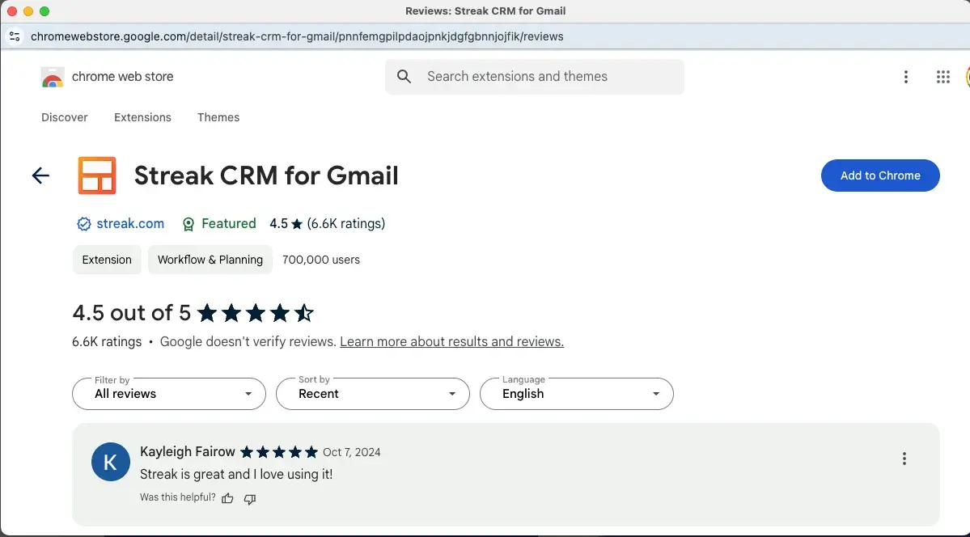This screenshot has width=970, height=537.
Task: Mark Kayleigh's review as not helpful
Action: click(250, 499)
